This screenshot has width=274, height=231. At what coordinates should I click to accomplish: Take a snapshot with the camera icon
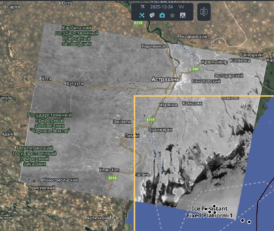click(x=162, y=15)
